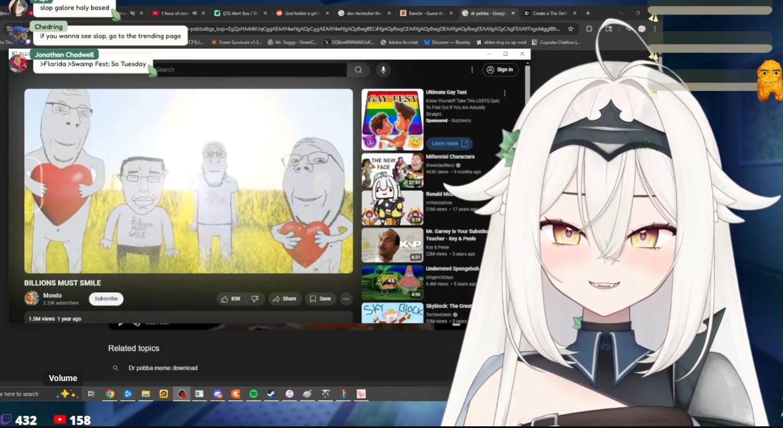The width and height of the screenshot is (783, 428).
Task: Open the elden ring co op mod bookmark
Action: pos(501,42)
